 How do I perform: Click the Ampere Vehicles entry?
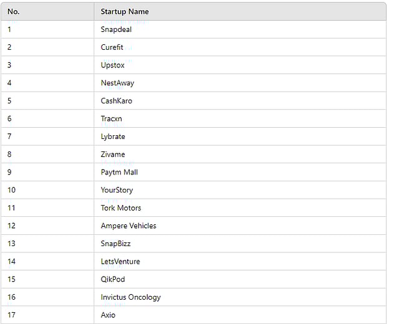[x=128, y=226]
